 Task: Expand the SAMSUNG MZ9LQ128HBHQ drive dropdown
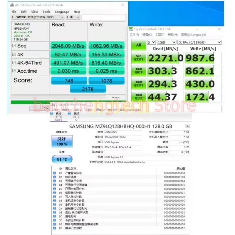point(38,17)
